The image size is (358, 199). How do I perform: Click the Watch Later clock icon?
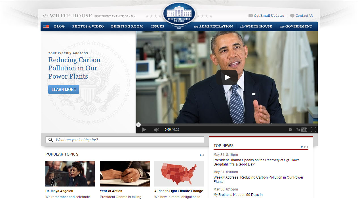(x=290, y=130)
